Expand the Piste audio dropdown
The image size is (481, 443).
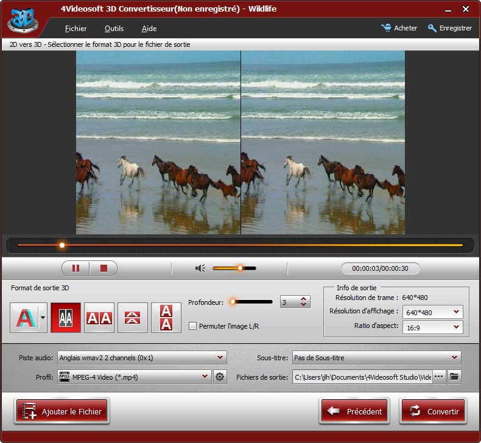click(142, 358)
